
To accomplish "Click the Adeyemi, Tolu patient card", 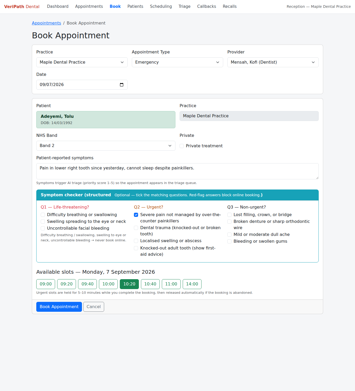I will pyautogui.click(x=106, y=120).
